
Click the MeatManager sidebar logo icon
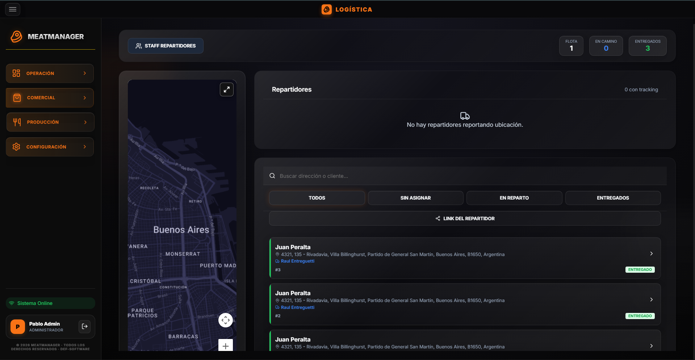pyautogui.click(x=16, y=37)
